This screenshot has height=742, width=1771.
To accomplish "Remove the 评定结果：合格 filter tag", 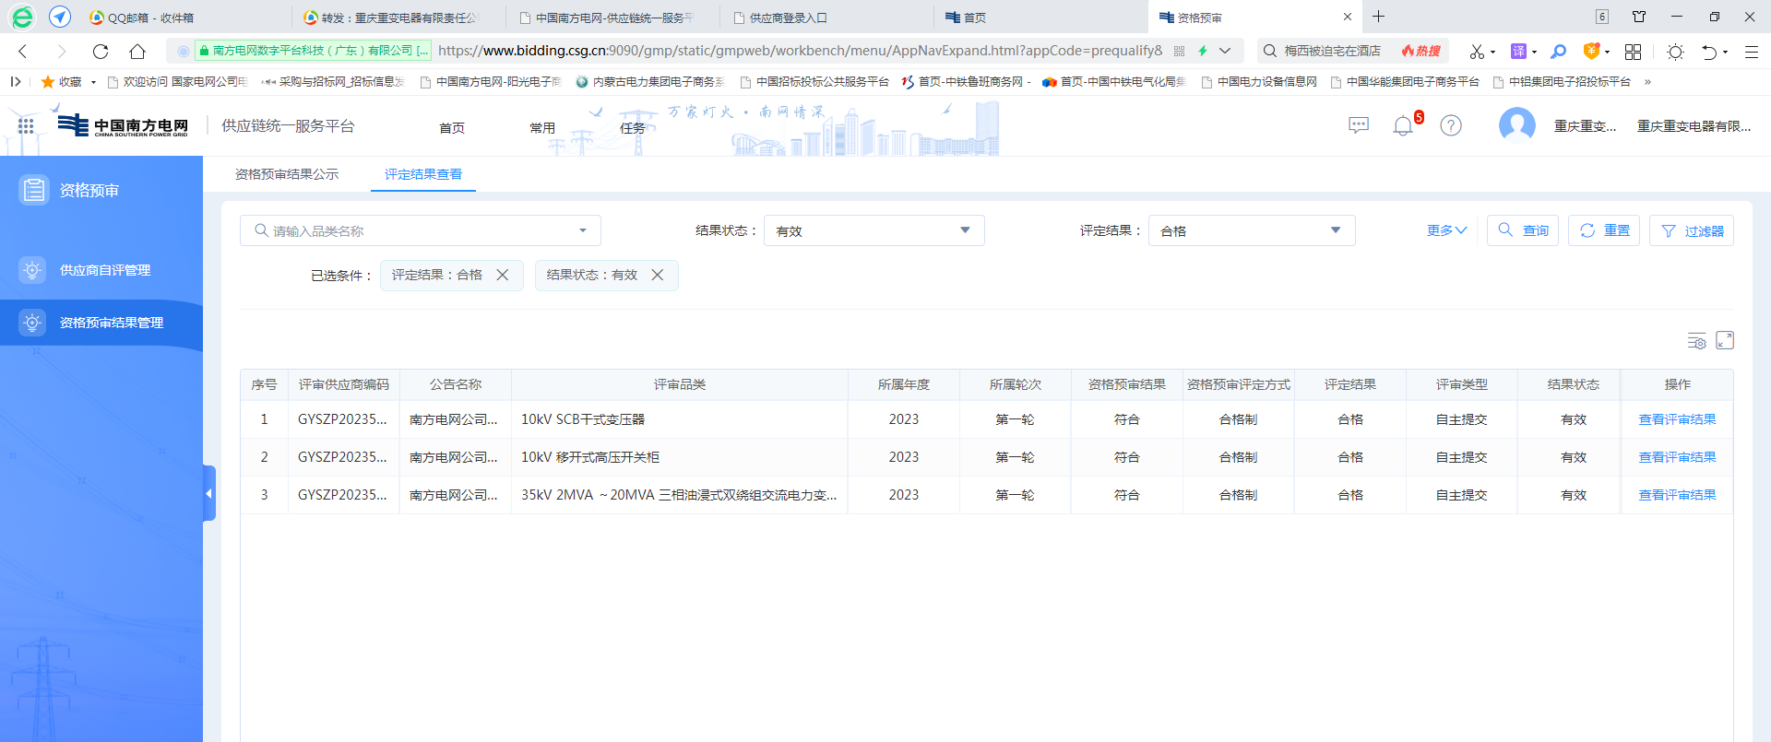I will pyautogui.click(x=503, y=275).
